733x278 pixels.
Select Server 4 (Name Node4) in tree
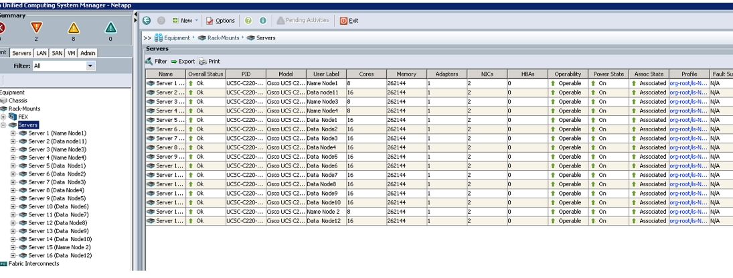(57, 157)
